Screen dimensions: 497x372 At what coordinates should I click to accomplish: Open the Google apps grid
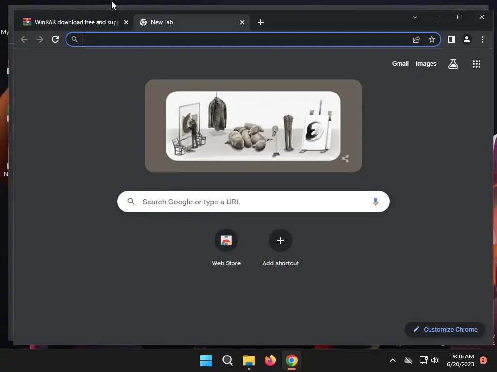pos(477,64)
